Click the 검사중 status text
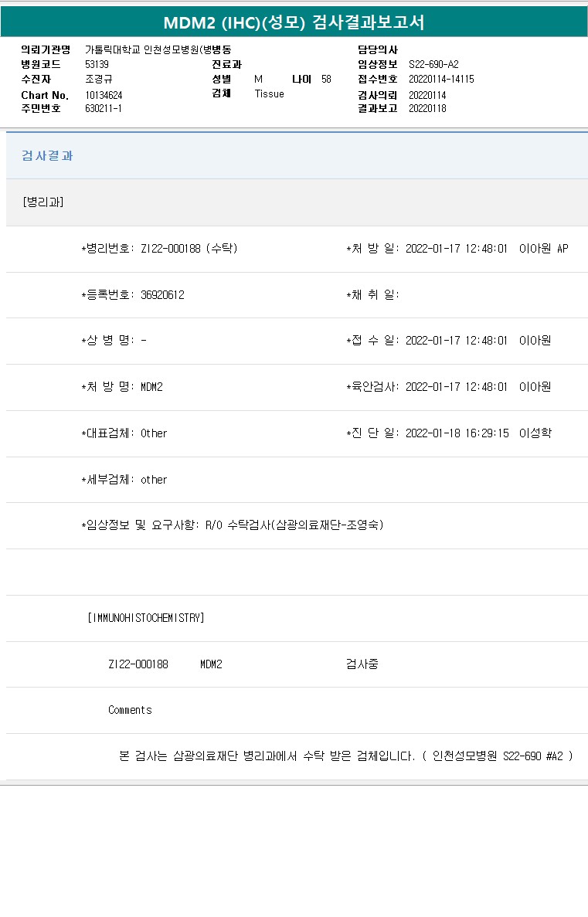This screenshot has height=917, width=588. 362,664
